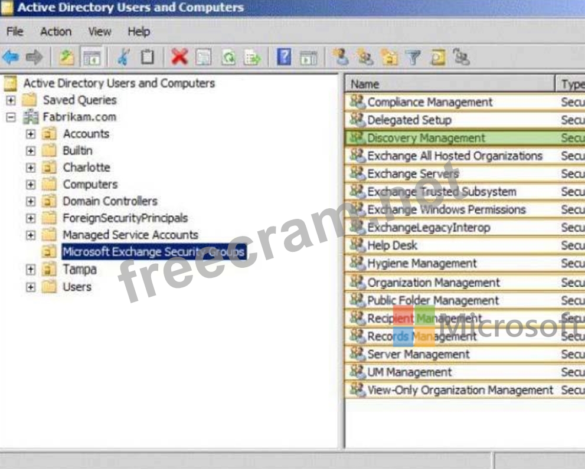Create a new user with toolbar icon

tap(341, 57)
